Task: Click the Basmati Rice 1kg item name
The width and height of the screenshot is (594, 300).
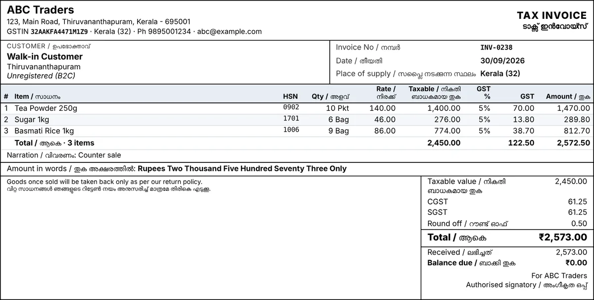Action: click(x=44, y=131)
